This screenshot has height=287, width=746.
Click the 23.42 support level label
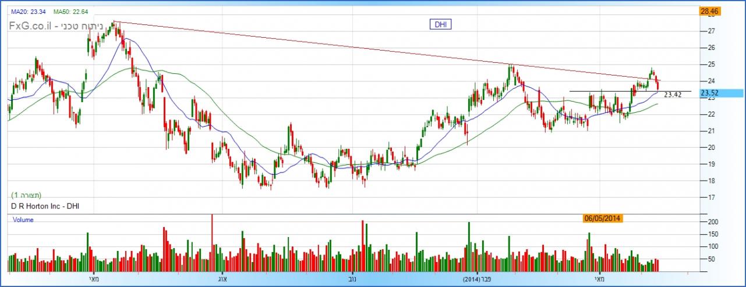point(673,95)
